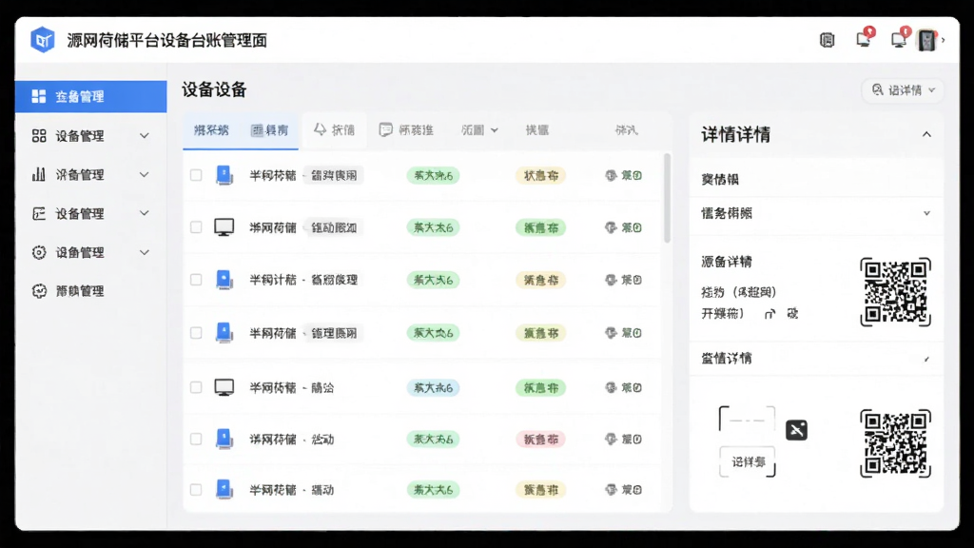Expand the sidebar entry next to the gear icon
The height and width of the screenshot is (548, 974).
145,252
